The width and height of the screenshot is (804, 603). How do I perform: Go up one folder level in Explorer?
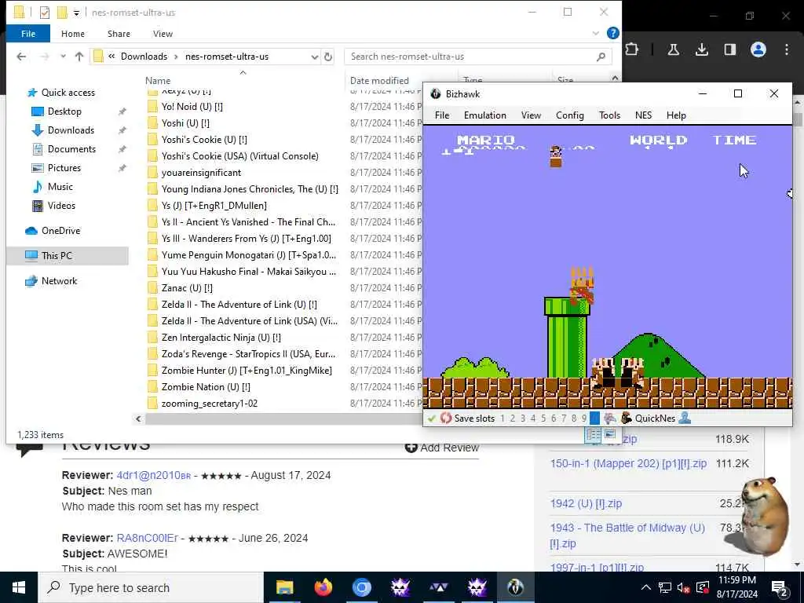click(79, 57)
